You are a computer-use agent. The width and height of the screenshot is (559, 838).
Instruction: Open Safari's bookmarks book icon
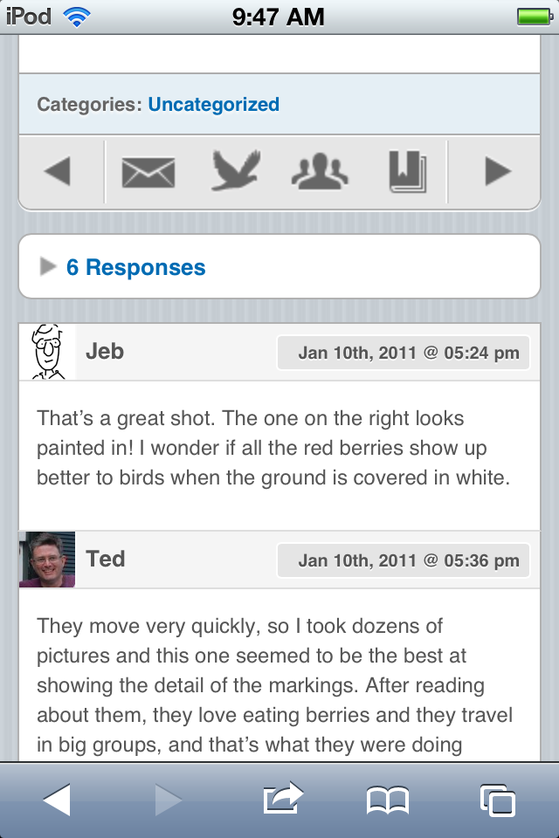point(388,800)
